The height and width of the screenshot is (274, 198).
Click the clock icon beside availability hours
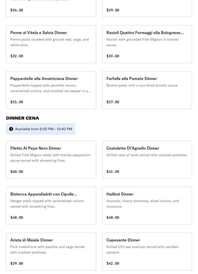point(11,129)
